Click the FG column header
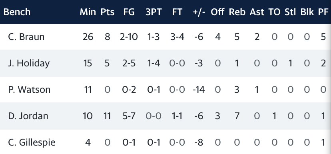The height and width of the screenshot is (154, 331). coord(129,12)
